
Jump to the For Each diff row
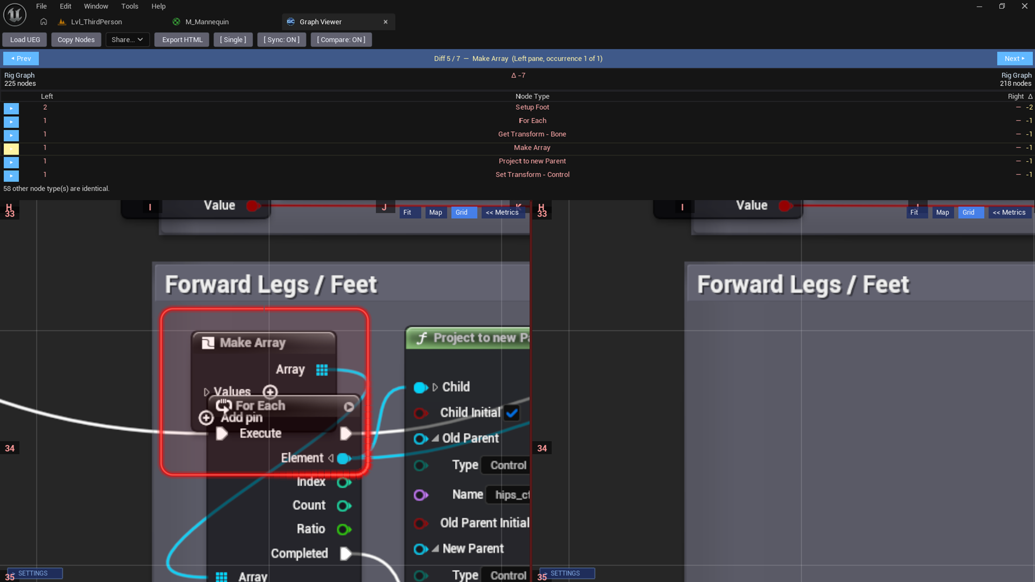(11, 122)
